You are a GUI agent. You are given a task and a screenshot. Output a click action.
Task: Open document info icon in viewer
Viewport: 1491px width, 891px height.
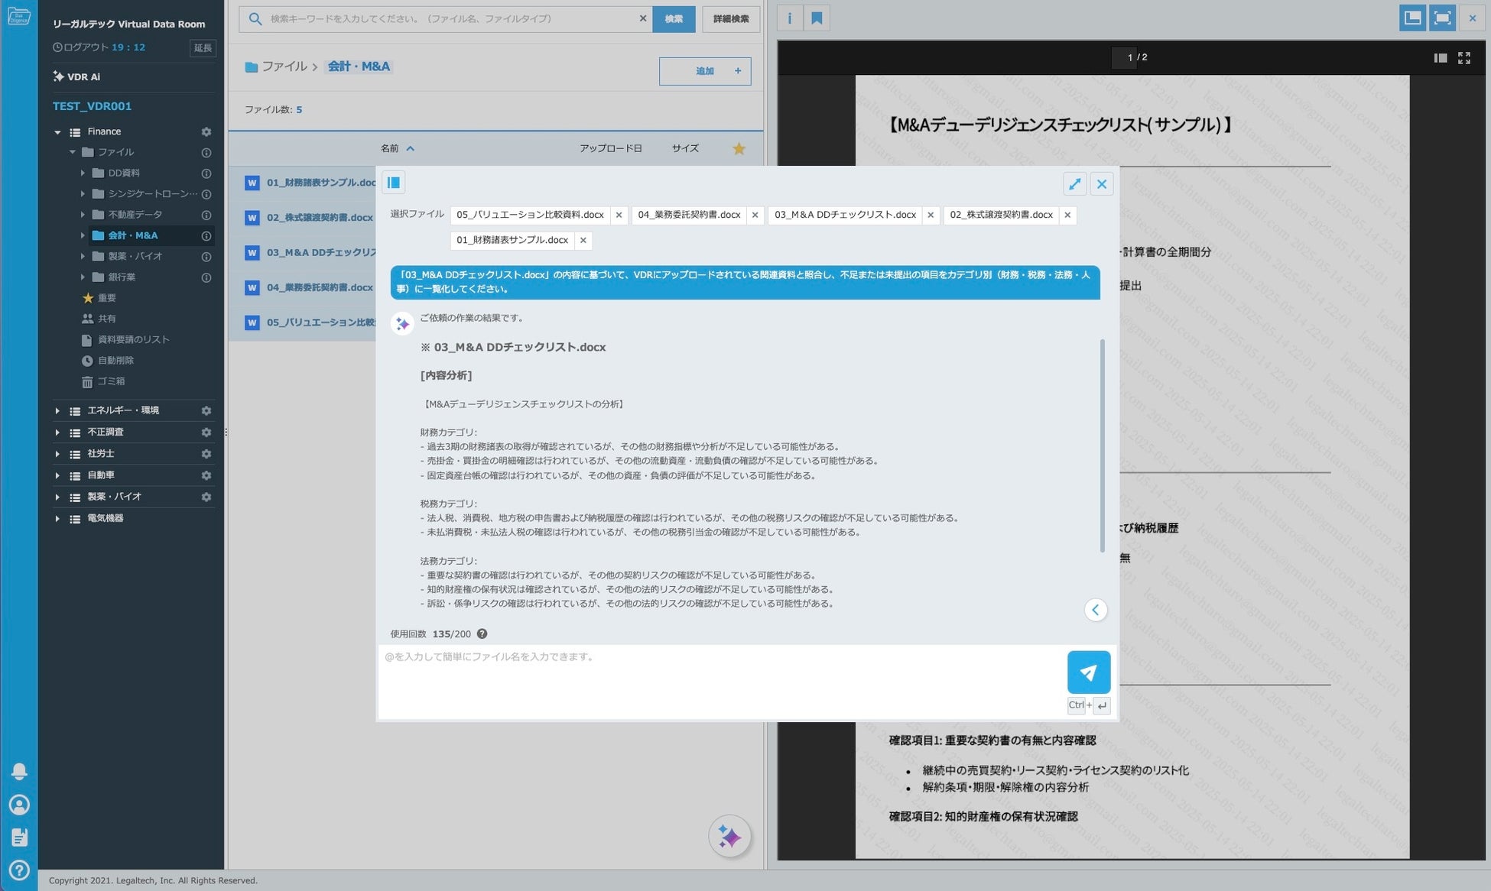coord(789,18)
